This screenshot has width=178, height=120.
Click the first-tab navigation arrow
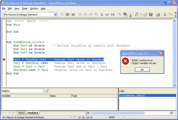click(x=3, y=113)
